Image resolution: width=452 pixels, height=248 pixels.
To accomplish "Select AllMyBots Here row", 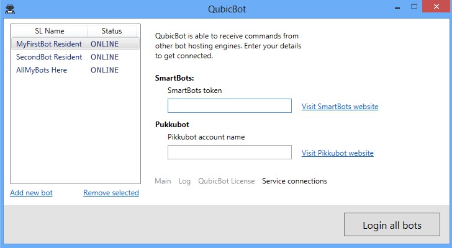I will coord(75,70).
